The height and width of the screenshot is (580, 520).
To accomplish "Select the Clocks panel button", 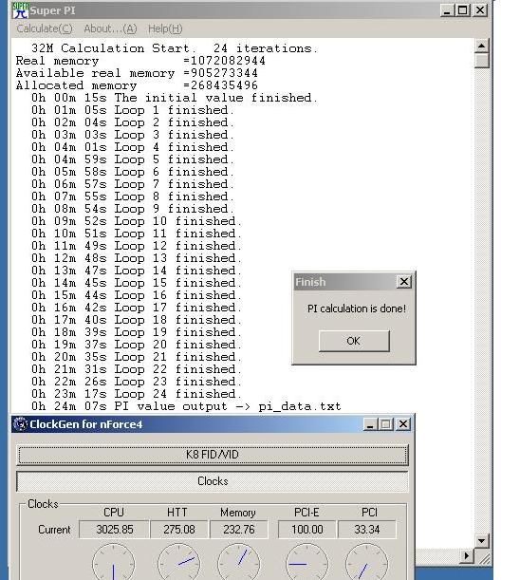I will coord(213,481).
